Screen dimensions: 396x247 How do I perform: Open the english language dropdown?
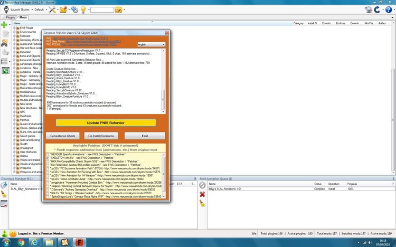click(152, 44)
